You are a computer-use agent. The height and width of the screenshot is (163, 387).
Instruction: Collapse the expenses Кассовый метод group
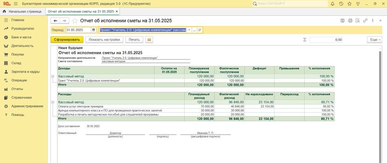pos(53,102)
